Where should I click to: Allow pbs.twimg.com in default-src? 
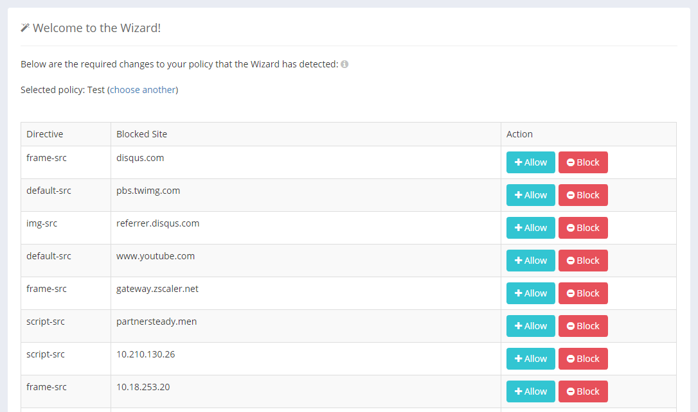pyautogui.click(x=530, y=195)
